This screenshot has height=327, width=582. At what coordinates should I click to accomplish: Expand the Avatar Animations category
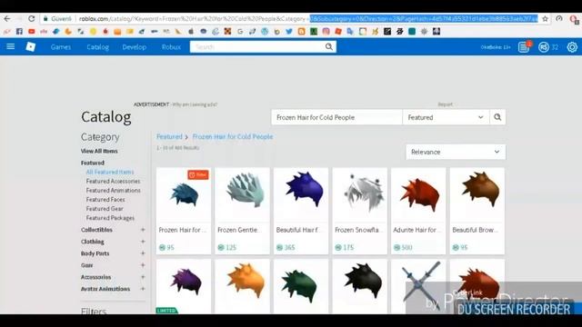143,289
